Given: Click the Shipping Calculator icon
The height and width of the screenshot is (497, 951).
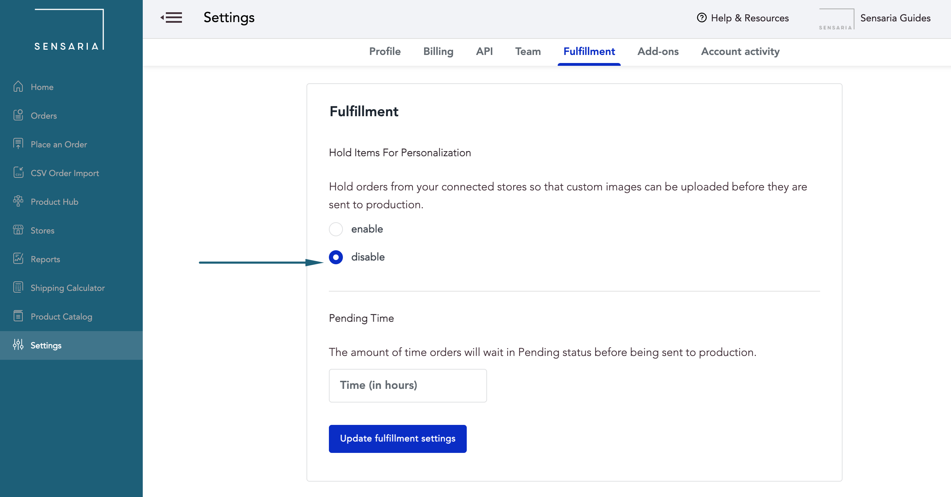Looking at the screenshot, I should point(18,287).
